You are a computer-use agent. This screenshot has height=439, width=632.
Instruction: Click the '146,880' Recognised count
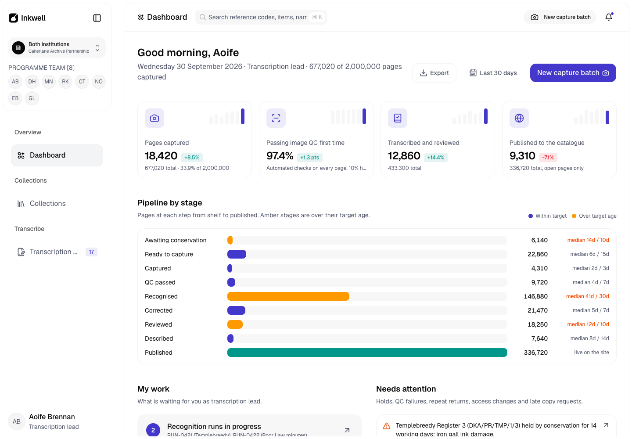(536, 296)
